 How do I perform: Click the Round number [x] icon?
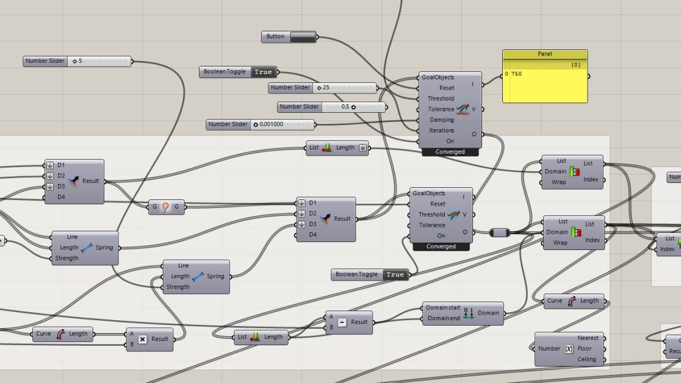click(x=567, y=349)
